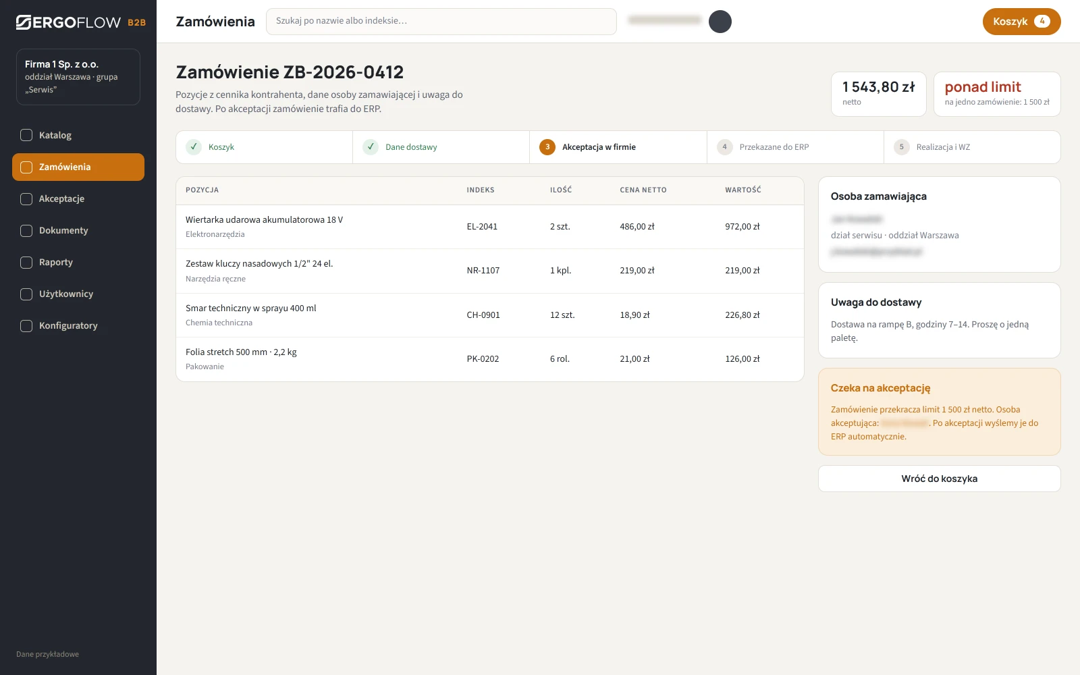Open the Koszyk cart button
The image size is (1080, 675).
pyautogui.click(x=1021, y=22)
